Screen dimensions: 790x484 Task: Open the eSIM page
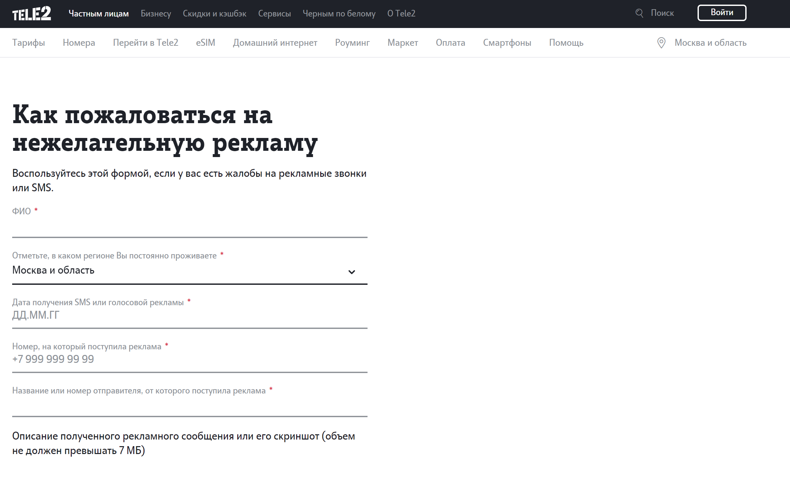pyautogui.click(x=206, y=43)
